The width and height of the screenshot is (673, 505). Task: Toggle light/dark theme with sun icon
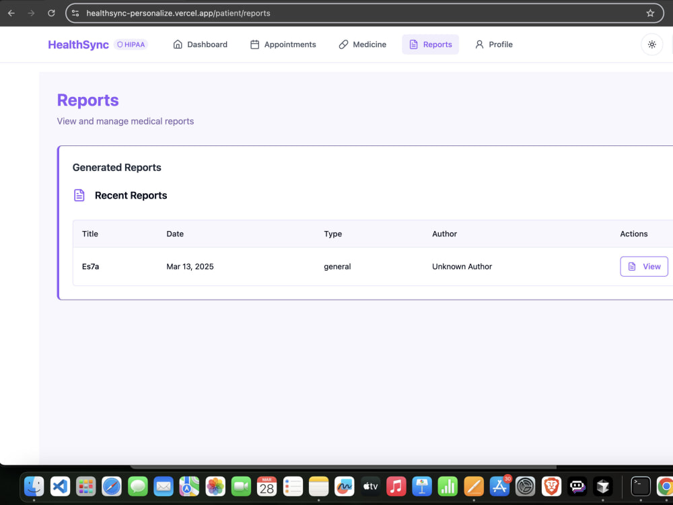coord(652,44)
